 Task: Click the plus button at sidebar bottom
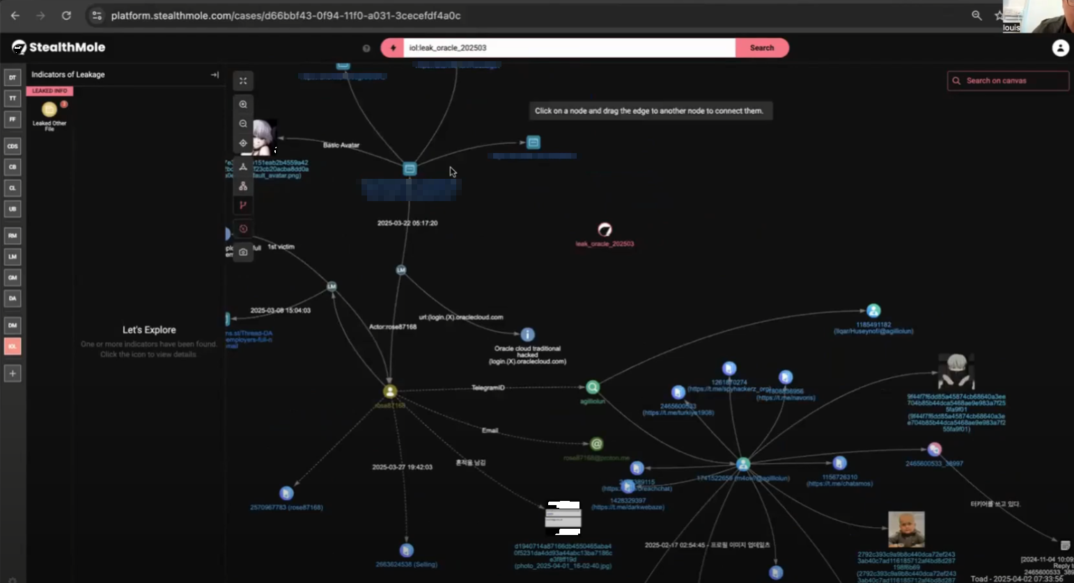pos(13,374)
